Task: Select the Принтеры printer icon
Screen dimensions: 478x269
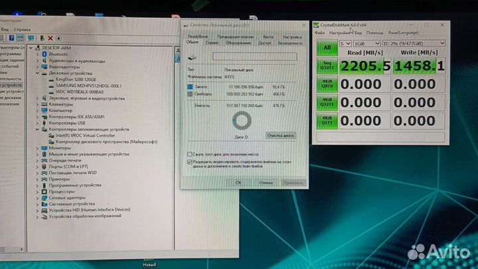Action: tap(44, 179)
